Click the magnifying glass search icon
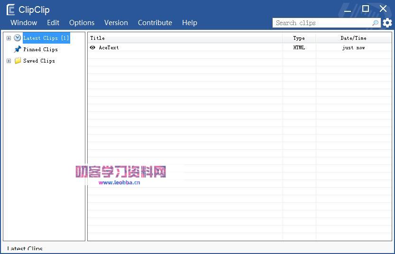Image resolution: width=395 pixels, height=254 pixels. click(x=376, y=23)
